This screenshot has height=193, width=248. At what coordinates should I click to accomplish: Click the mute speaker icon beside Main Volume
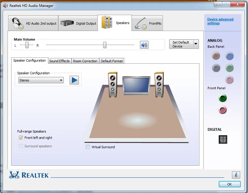144,45
